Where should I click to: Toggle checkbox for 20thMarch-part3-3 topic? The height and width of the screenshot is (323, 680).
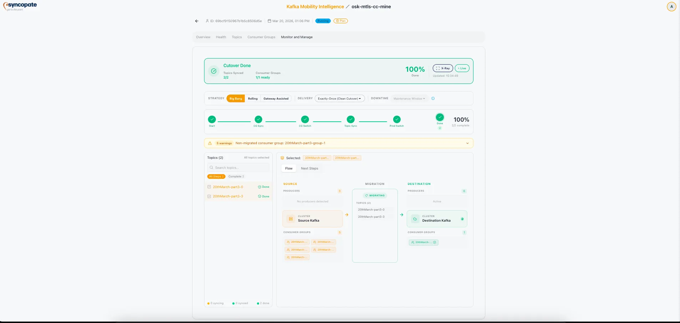tap(209, 196)
